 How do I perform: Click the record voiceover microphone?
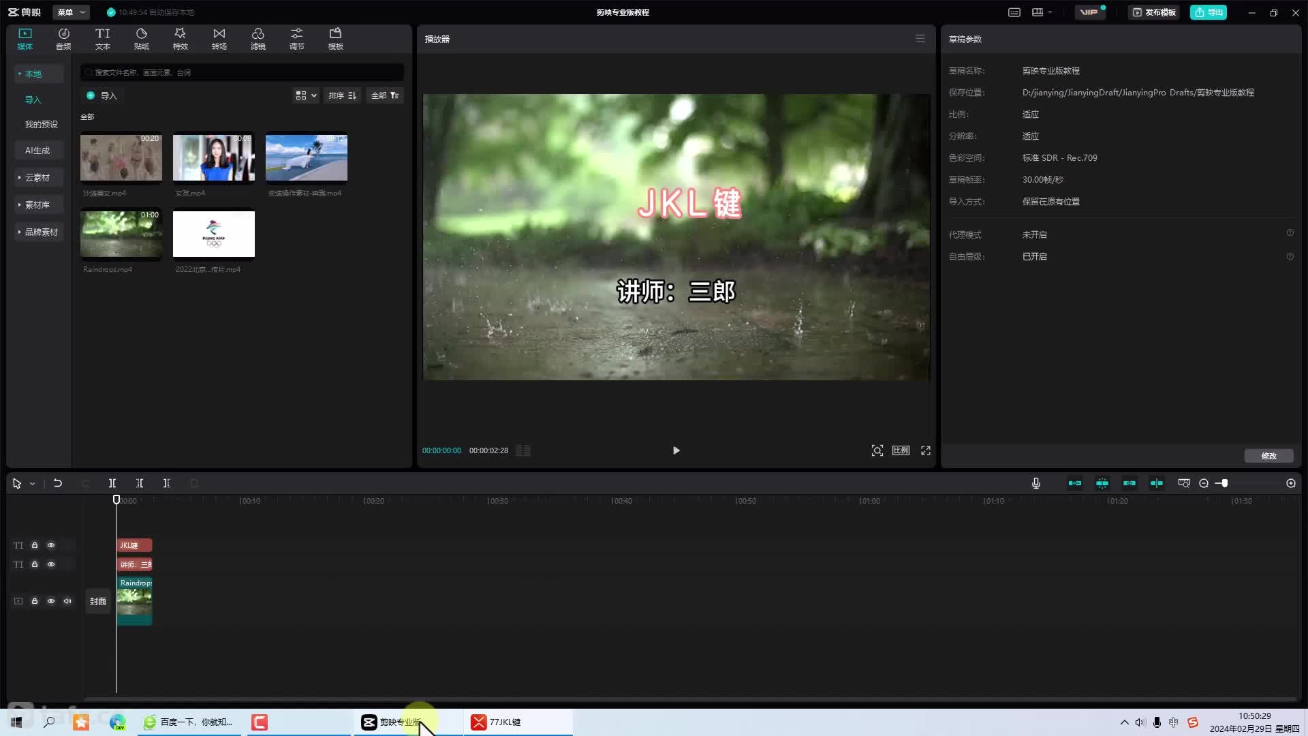[x=1036, y=483]
